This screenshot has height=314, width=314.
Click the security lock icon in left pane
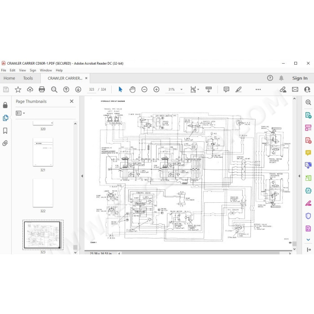coord(5,105)
